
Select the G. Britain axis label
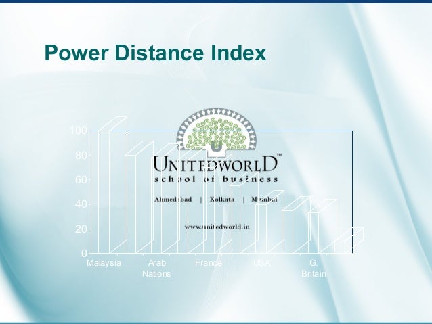[314, 269]
